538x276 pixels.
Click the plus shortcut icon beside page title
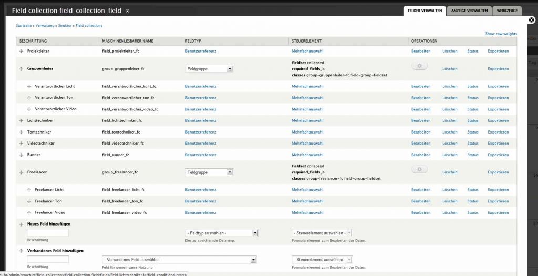pyautogui.click(x=127, y=11)
